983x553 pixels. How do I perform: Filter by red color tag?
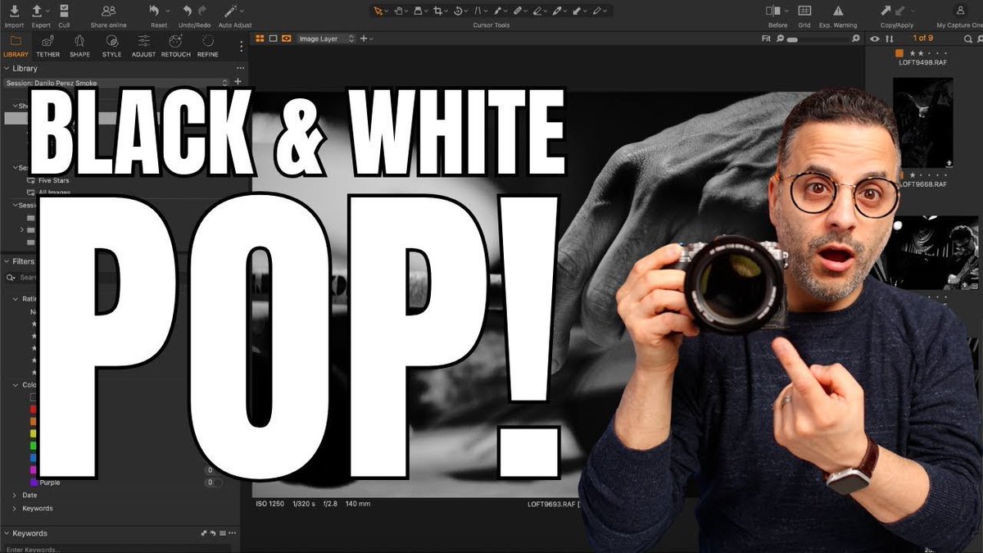(x=33, y=409)
